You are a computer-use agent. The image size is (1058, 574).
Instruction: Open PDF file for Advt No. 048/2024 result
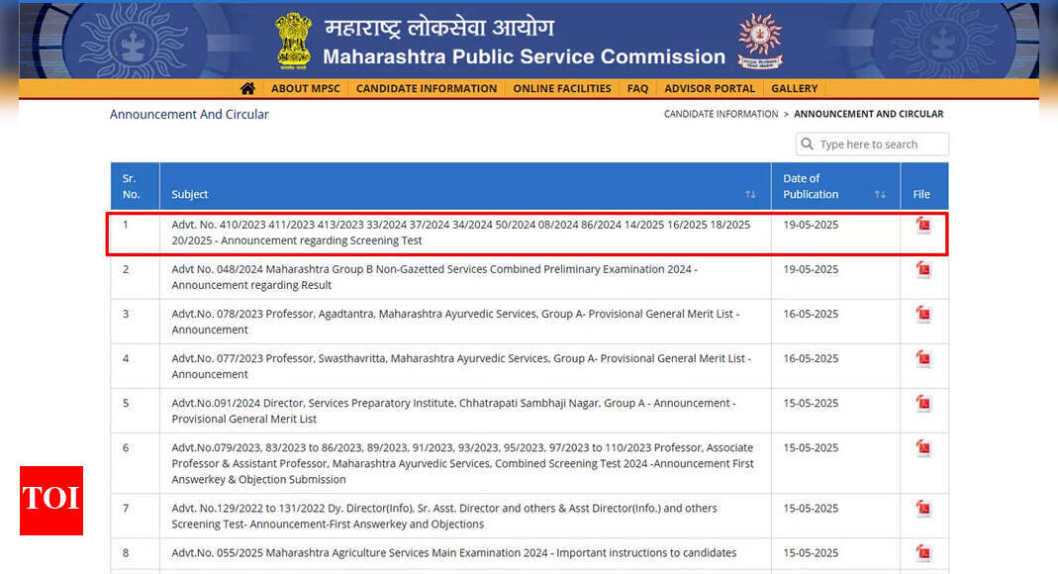(922, 270)
